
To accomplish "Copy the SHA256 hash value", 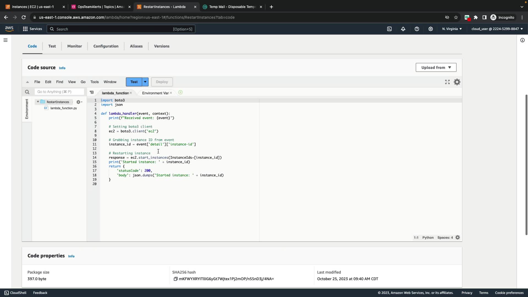I will coord(175,279).
